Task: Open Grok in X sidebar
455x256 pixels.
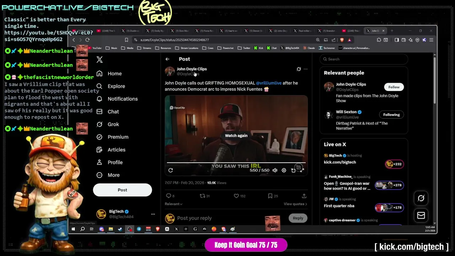Action: [x=108, y=124]
